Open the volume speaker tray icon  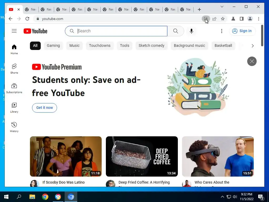pos(235,197)
